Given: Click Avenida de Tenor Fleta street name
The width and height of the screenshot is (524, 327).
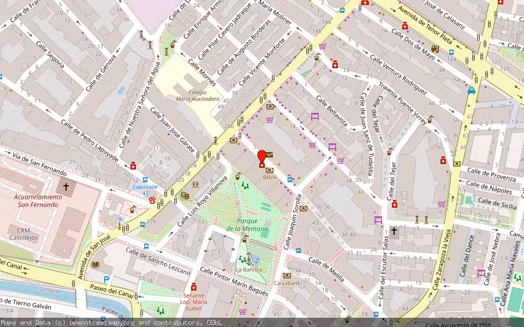Looking at the screenshot, I should (425, 25).
